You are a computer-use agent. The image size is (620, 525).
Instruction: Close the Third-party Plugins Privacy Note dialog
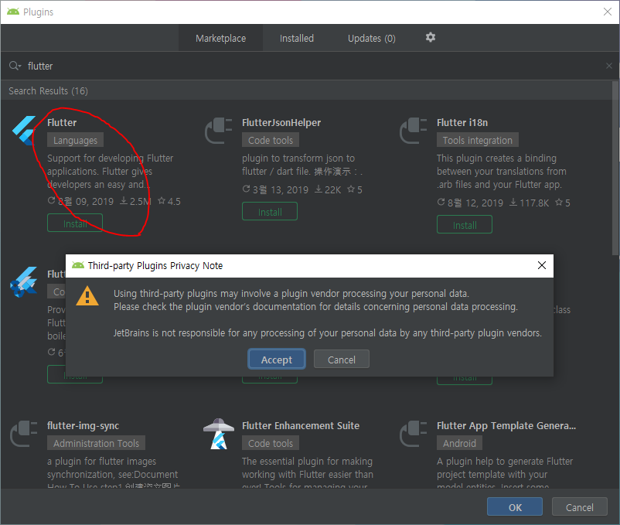tap(542, 265)
